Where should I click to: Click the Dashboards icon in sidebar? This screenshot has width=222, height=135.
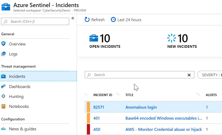coord(3,86)
